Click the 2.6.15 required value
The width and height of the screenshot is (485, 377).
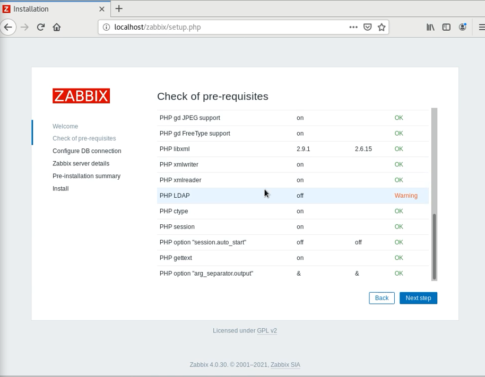pos(363,149)
